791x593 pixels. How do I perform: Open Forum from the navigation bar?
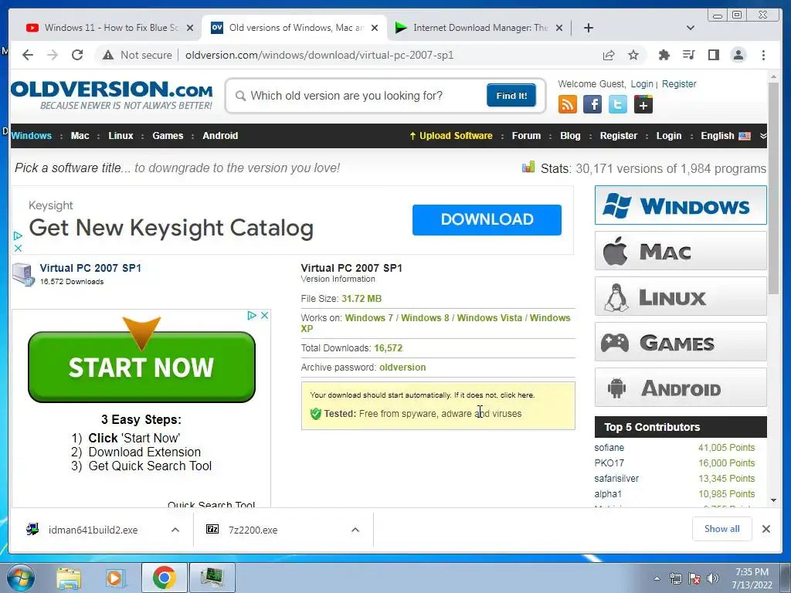point(526,136)
